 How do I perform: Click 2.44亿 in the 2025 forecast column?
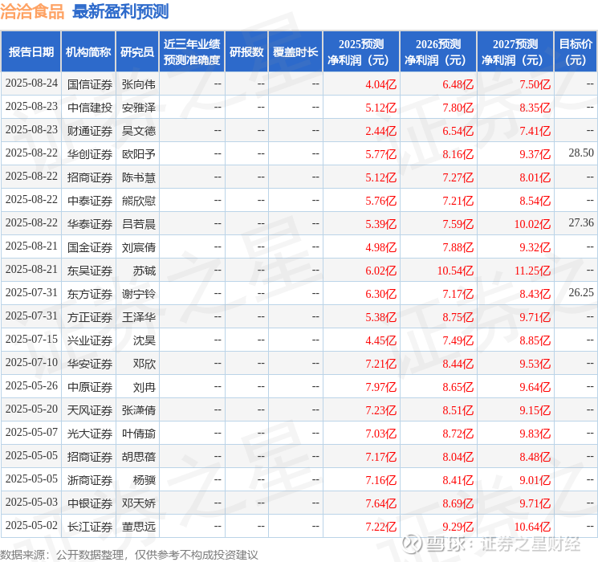tap(381, 131)
